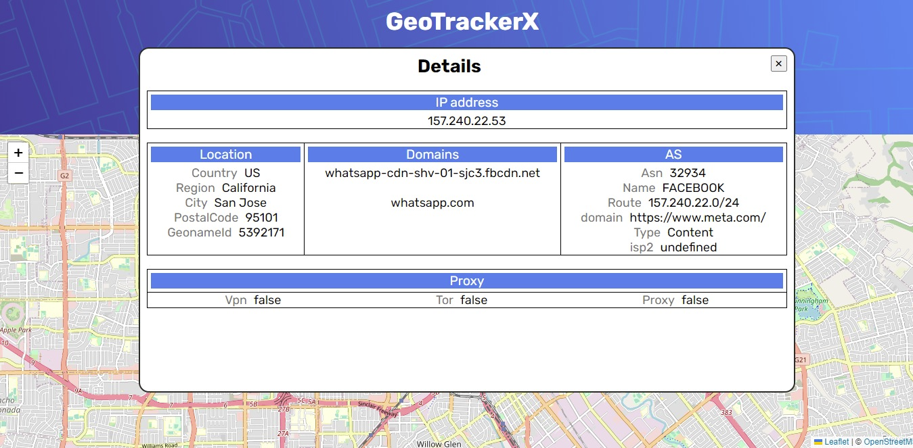
Task: Click the Country label
Action: [215, 173]
